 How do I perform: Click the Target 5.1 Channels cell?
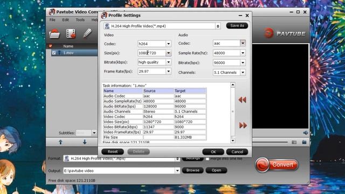[x=190, y=112]
